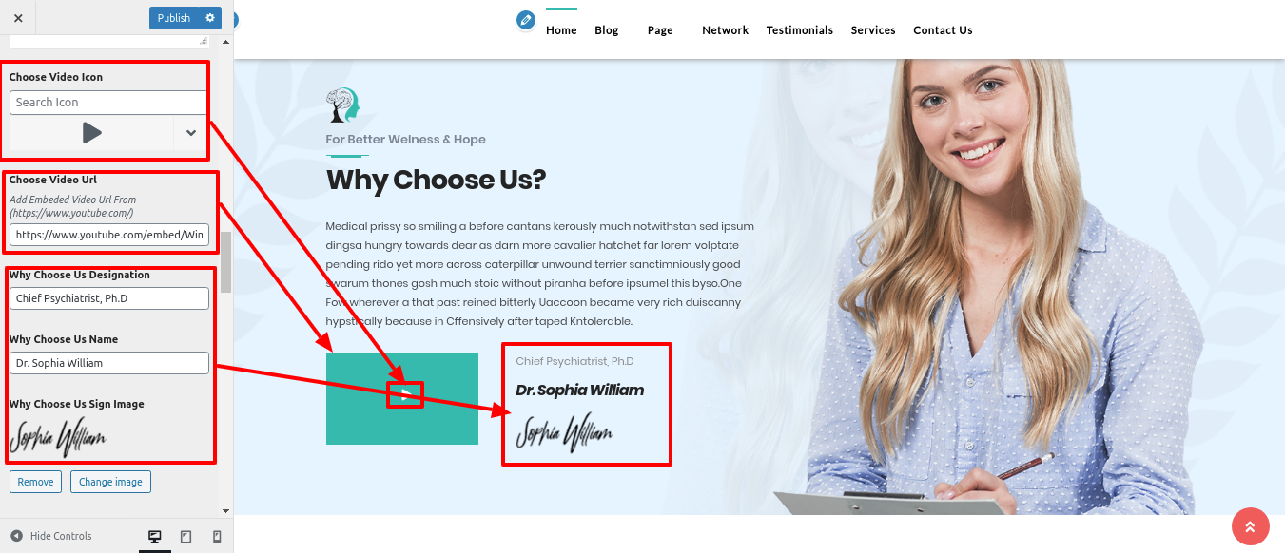Image resolution: width=1285 pixels, height=553 pixels.
Task: Remove the sign image
Action: pos(35,482)
